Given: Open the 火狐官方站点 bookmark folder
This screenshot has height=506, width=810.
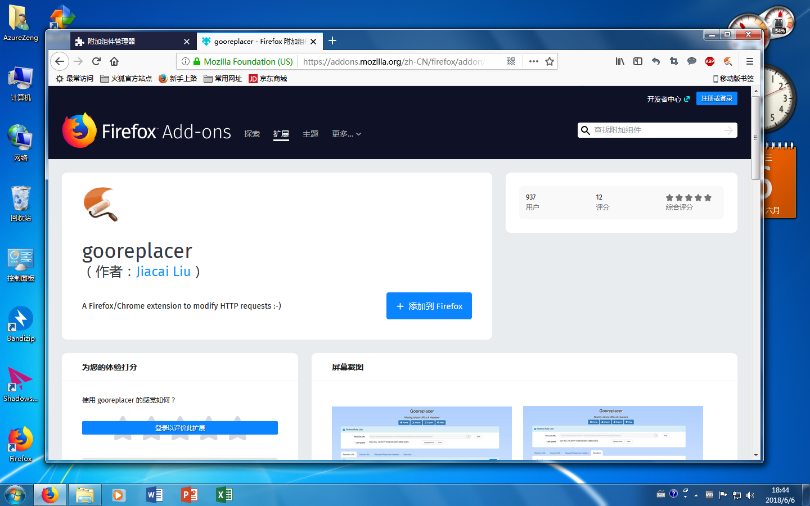Looking at the screenshot, I should pyautogui.click(x=126, y=79).
